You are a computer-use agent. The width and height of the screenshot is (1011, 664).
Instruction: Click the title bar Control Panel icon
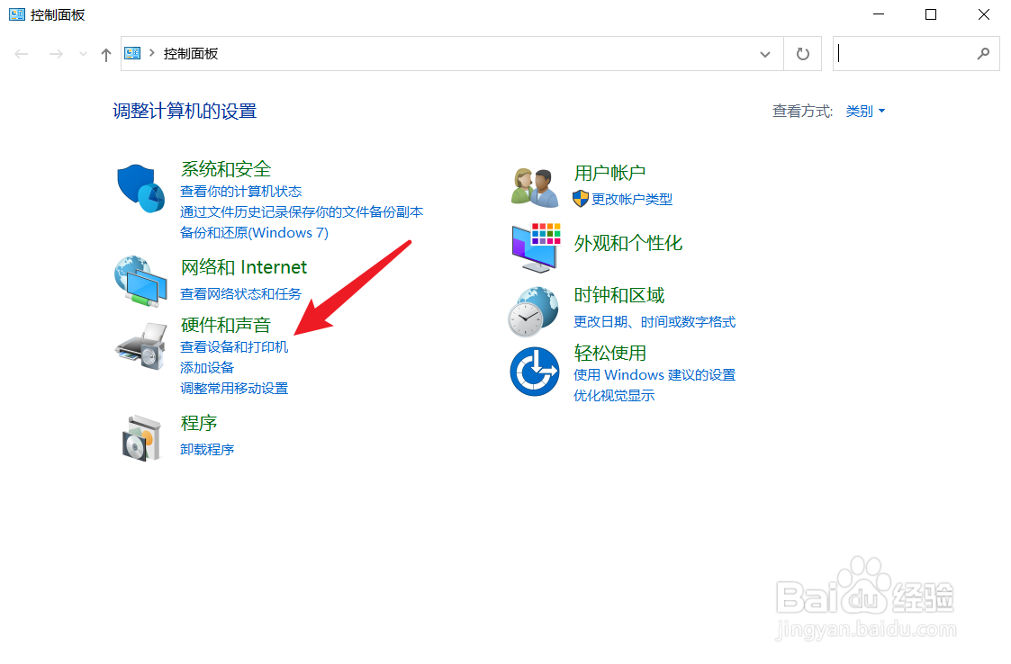click(x=17, y=14)
